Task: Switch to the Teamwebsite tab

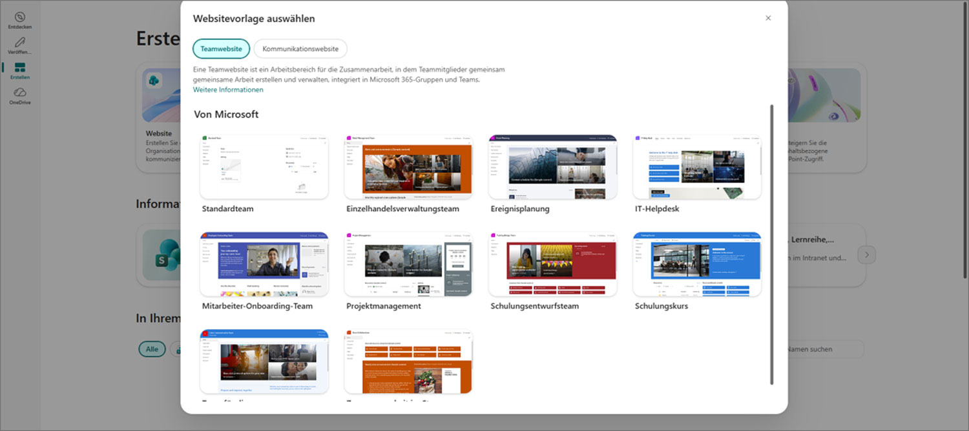Action: pyautogui.click(x=221, y=48)
